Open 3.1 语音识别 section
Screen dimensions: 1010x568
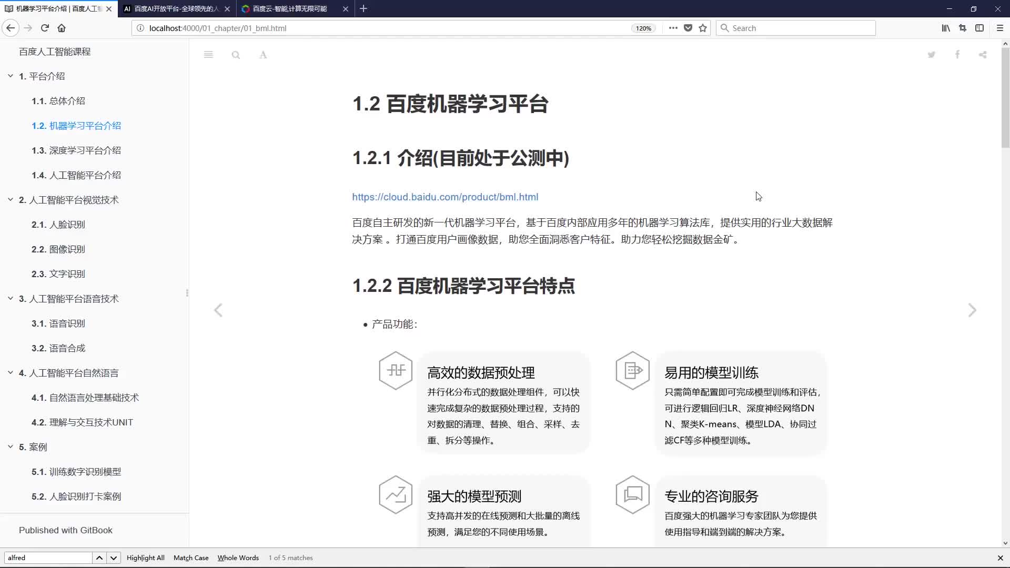58,323
